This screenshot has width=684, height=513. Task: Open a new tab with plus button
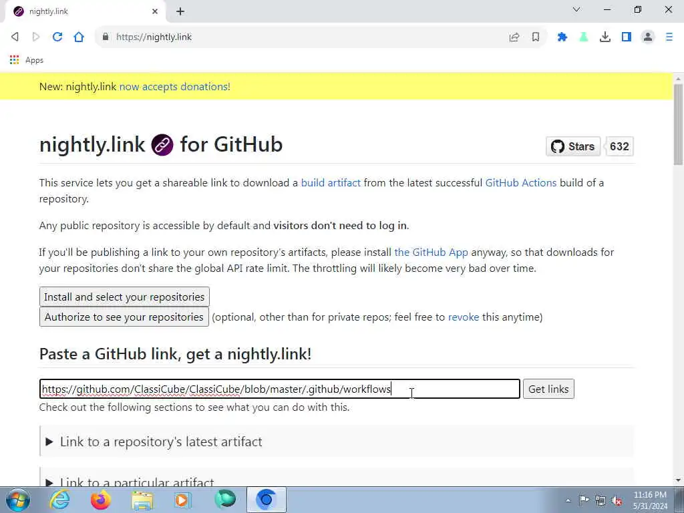click(x=180, y=11)
